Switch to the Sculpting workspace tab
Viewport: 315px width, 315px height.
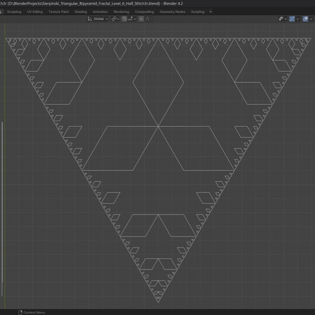(14, 11)
